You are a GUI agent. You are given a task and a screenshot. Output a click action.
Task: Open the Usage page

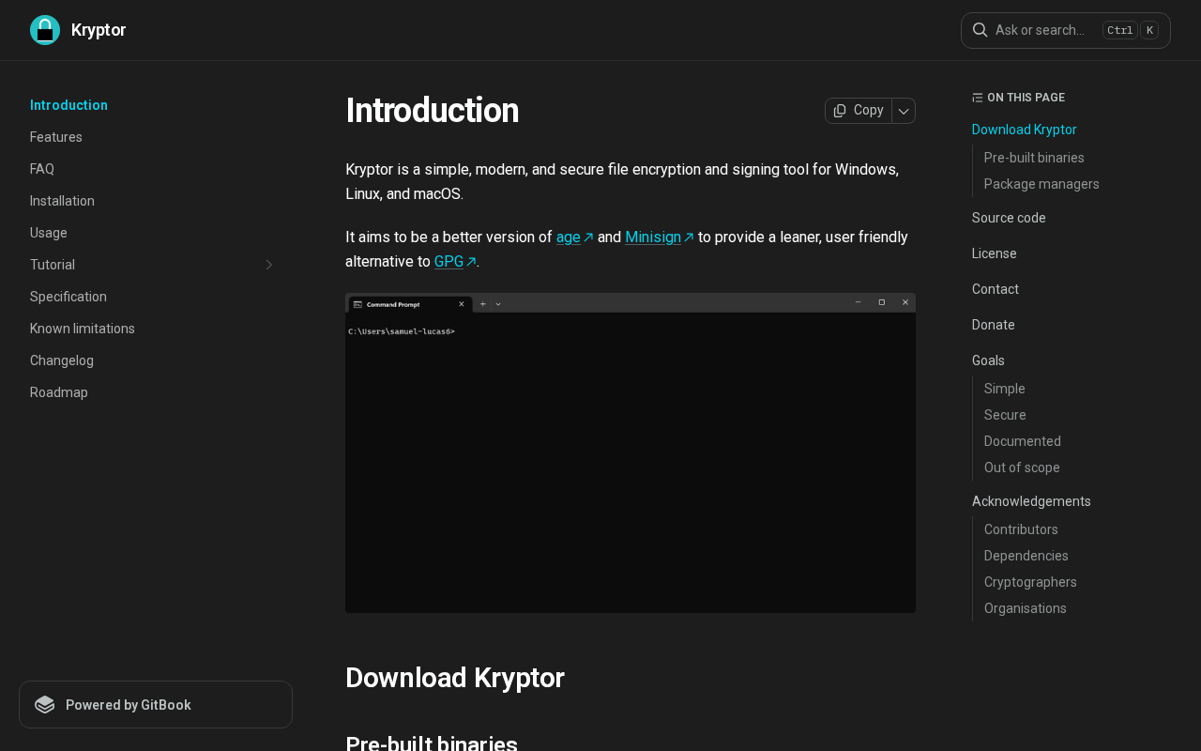[49, 233]
